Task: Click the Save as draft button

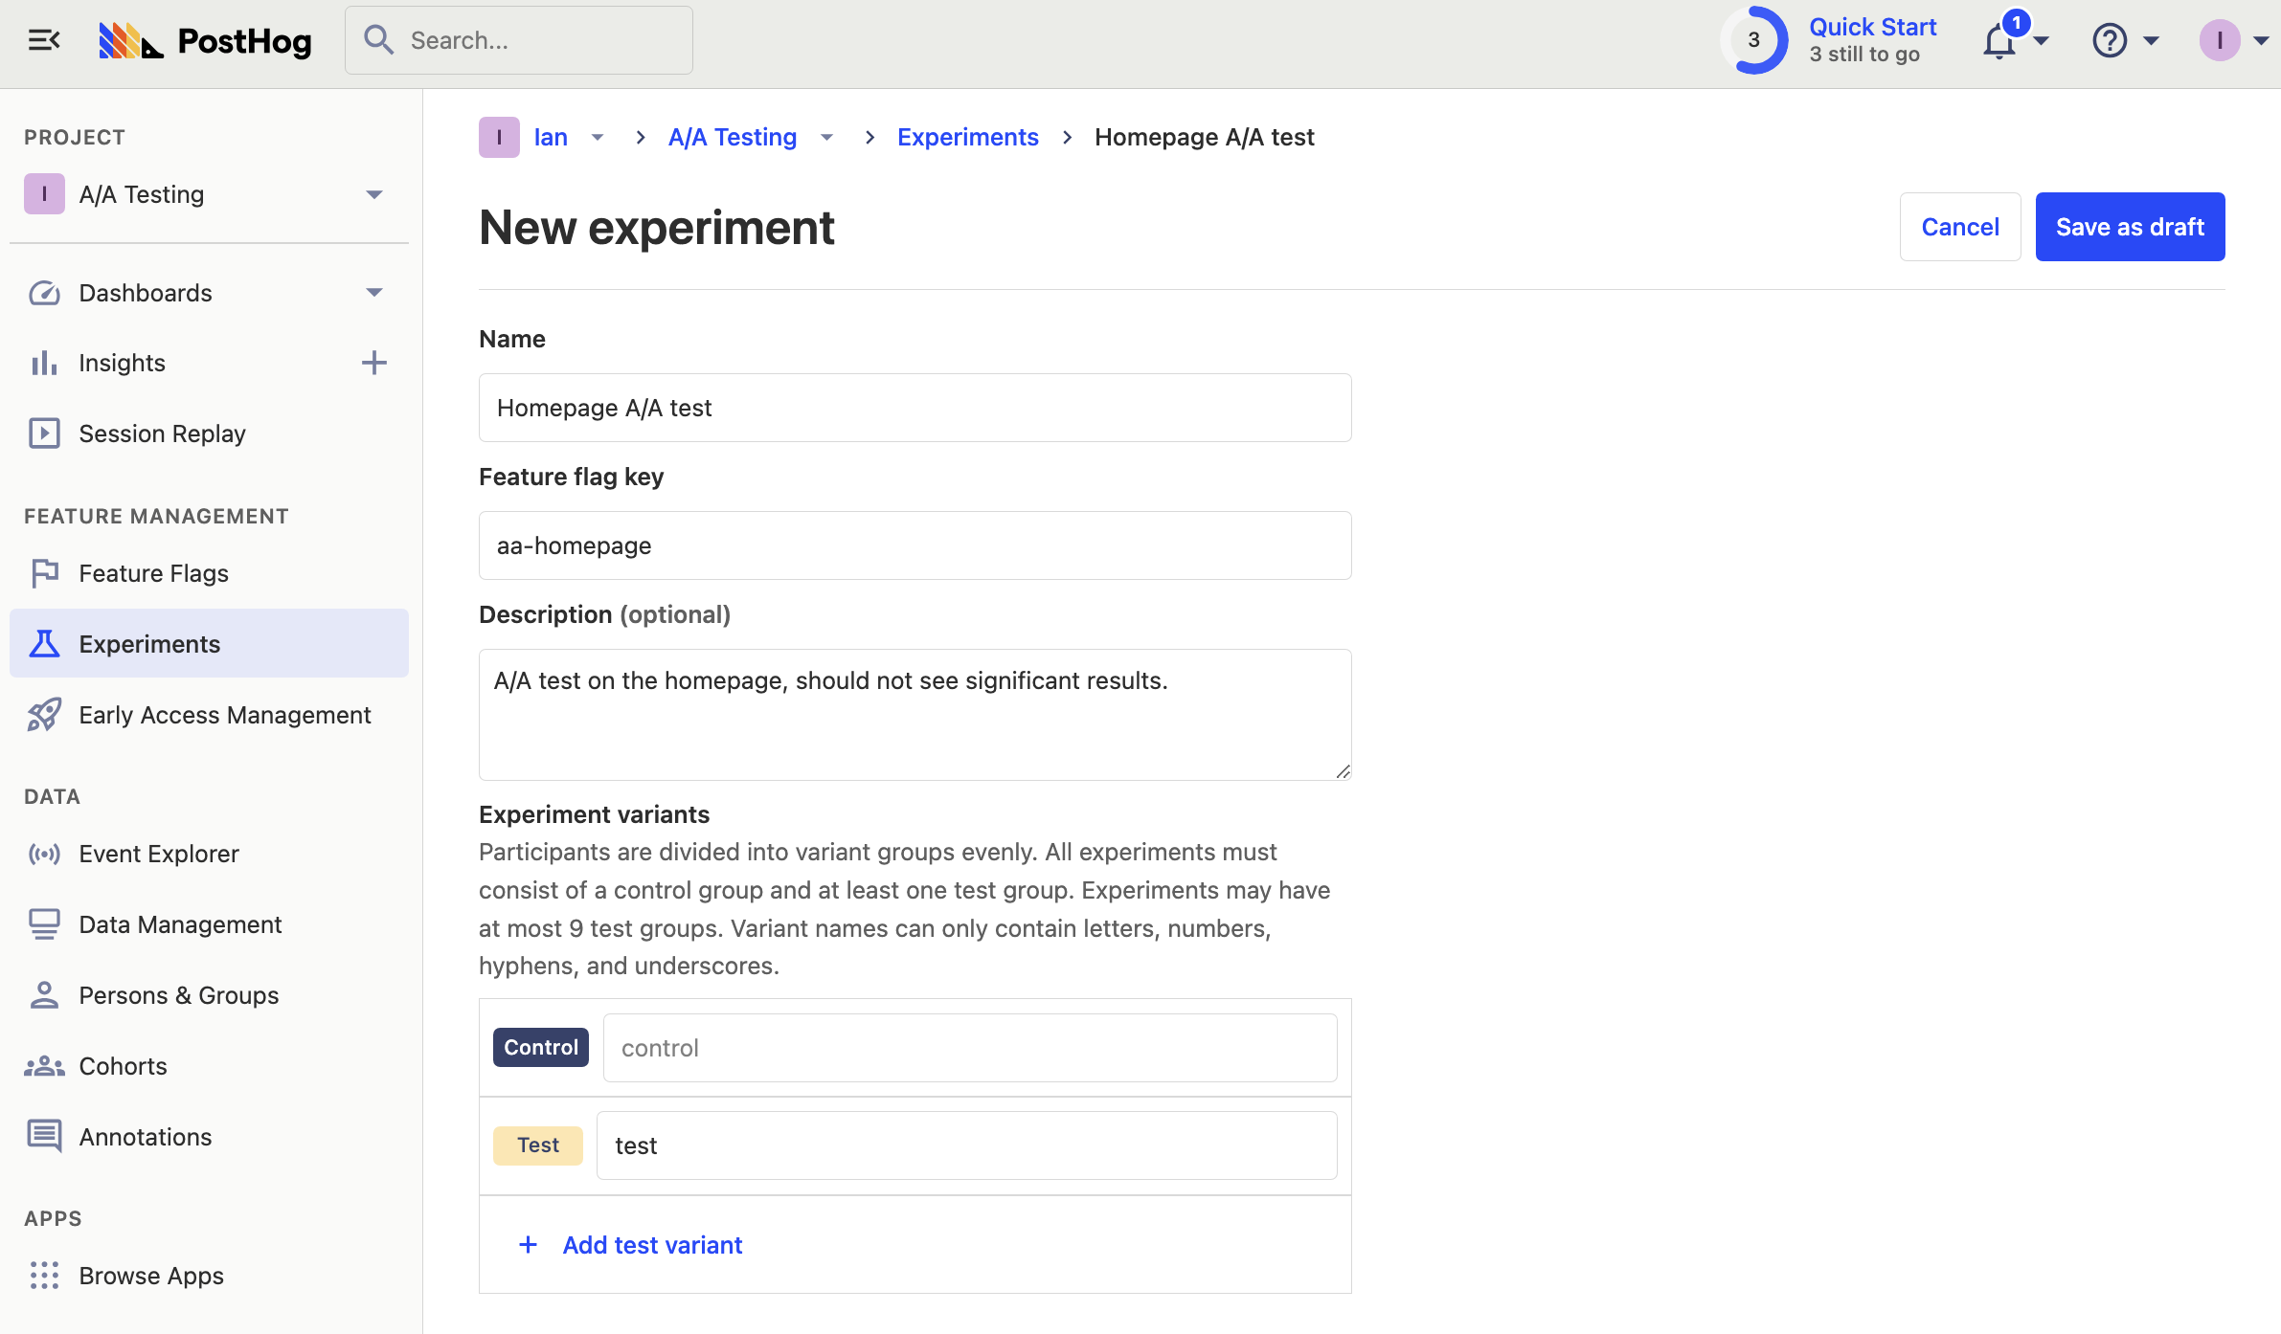Action: [x=2130, y=227]
